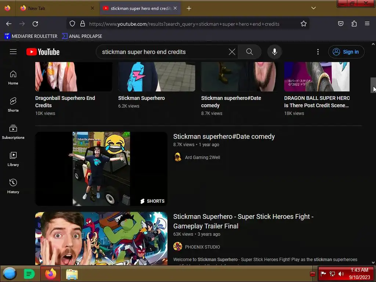The width and height of the screenshot is (376, 282).
Task: Open Firefox View pinned icon
Action: (x=7, y=8)
